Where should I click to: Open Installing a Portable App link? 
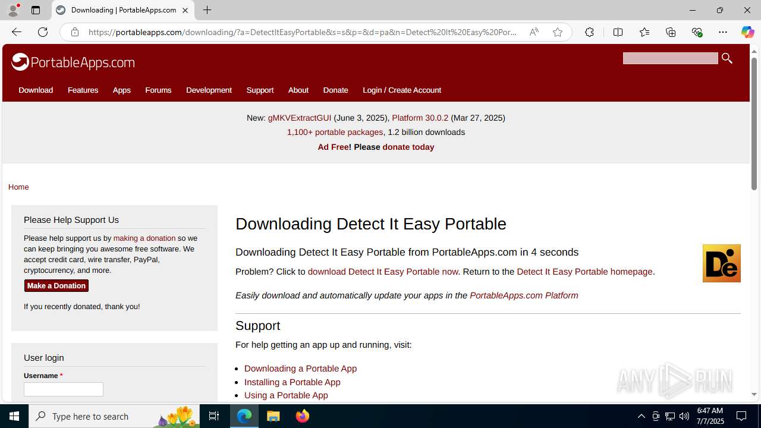293,382
